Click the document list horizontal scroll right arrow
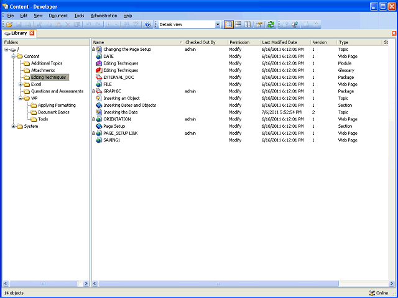Image resolution: width=398 pixels, height=298 pixels. point(391,283)
